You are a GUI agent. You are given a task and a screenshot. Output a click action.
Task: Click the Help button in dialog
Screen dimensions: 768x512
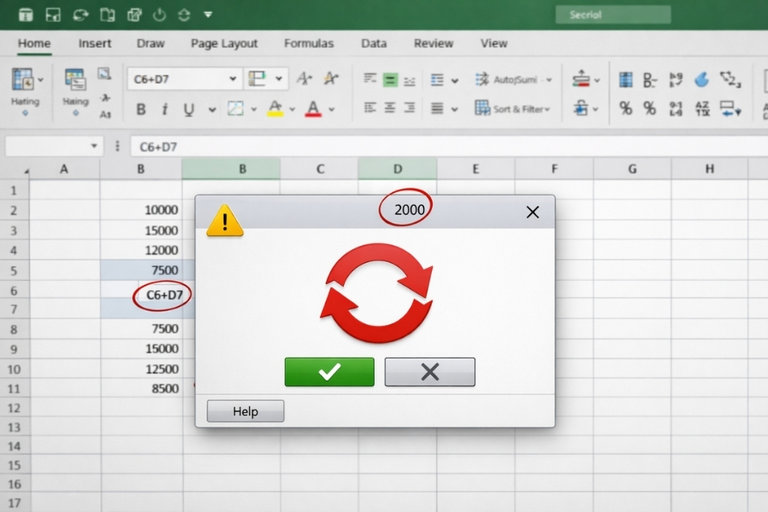pos(245,411)
